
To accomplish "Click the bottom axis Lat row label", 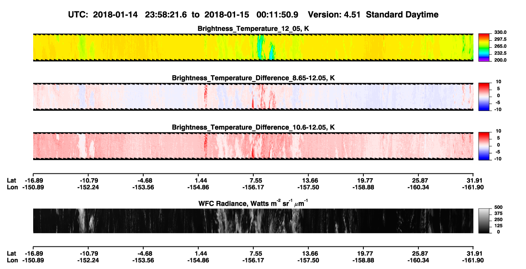I will 11,253.
